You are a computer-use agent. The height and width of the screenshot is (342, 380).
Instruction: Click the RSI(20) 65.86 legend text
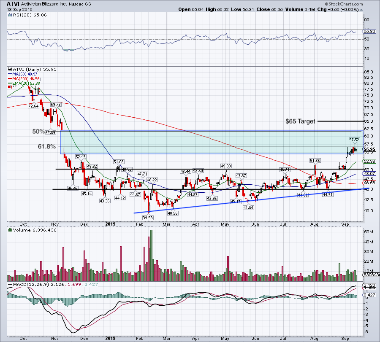(x=30, y=15)
